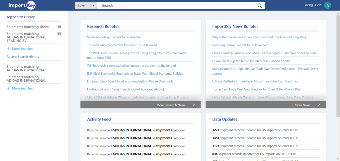340x161 pixels.
Task: Open Hurting China on Trade article
Action: tap(126, 89)
